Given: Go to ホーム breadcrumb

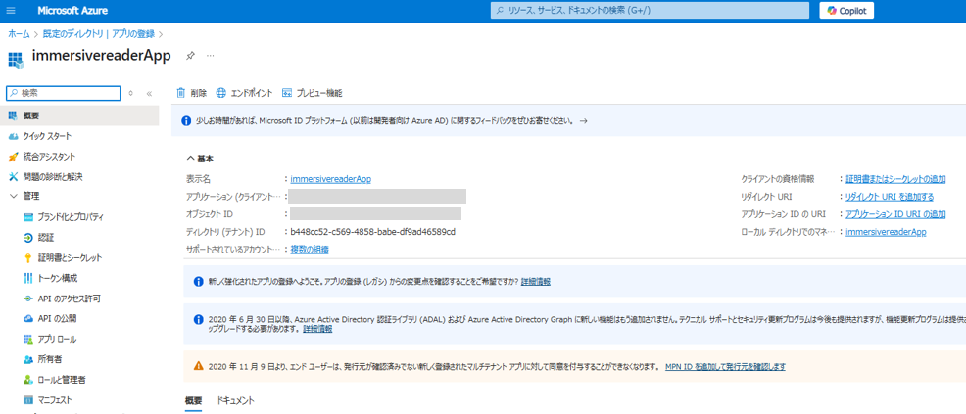Looking at the screenshot, I should [x=19, y=34].
